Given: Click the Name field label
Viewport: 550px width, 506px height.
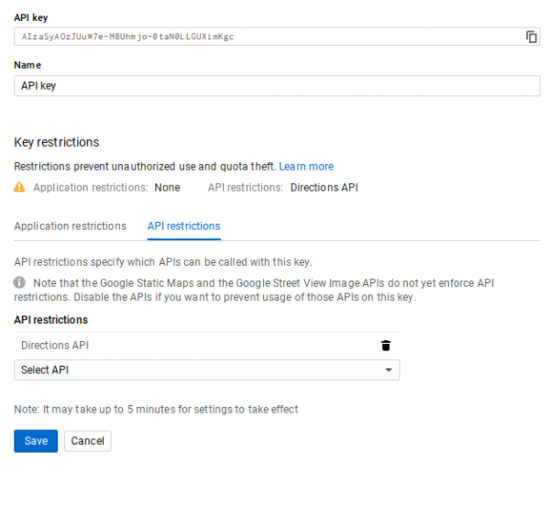Looking at the screenshot, I should (27, 65).
